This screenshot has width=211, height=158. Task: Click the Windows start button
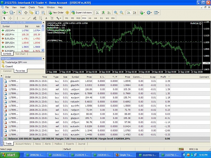click(x=9, y=155)
